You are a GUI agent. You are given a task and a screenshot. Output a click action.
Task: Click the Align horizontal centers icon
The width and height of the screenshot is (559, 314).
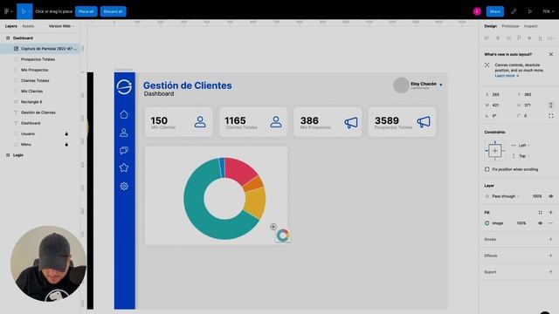(x=498, y=38)
